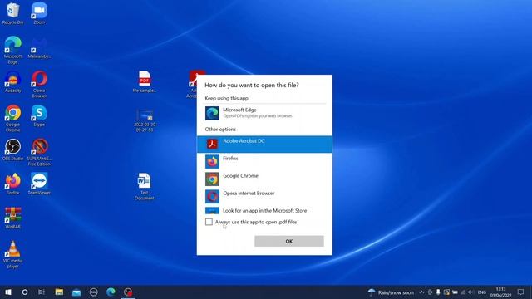Open the Rain/snow soon weather widget

click(x=391, y=292)
